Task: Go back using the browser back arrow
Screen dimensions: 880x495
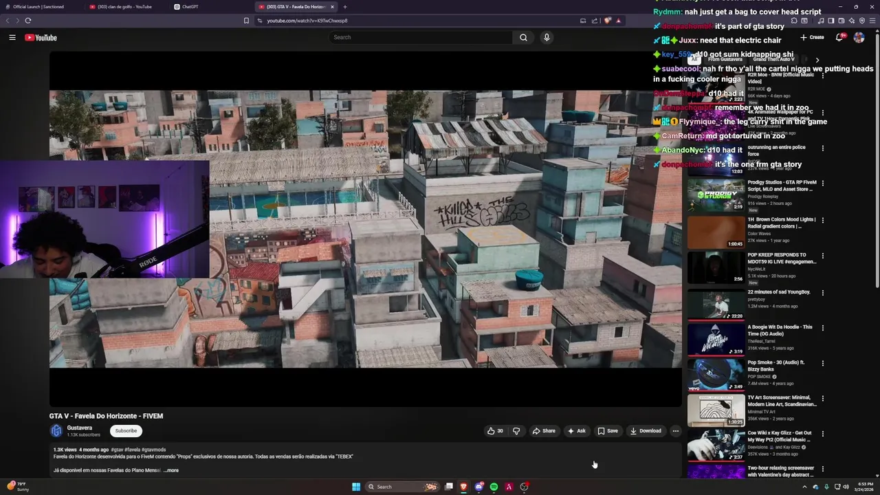Action: pos(8,21)
